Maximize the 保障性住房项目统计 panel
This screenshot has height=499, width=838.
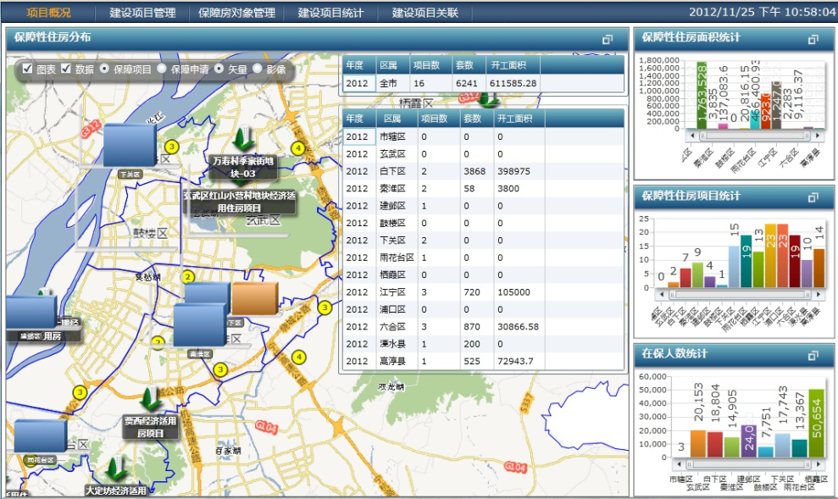coord(813,197)
